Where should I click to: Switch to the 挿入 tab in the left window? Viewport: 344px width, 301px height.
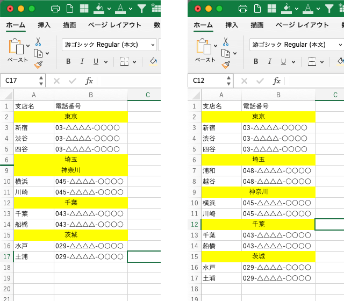point(44,25)
